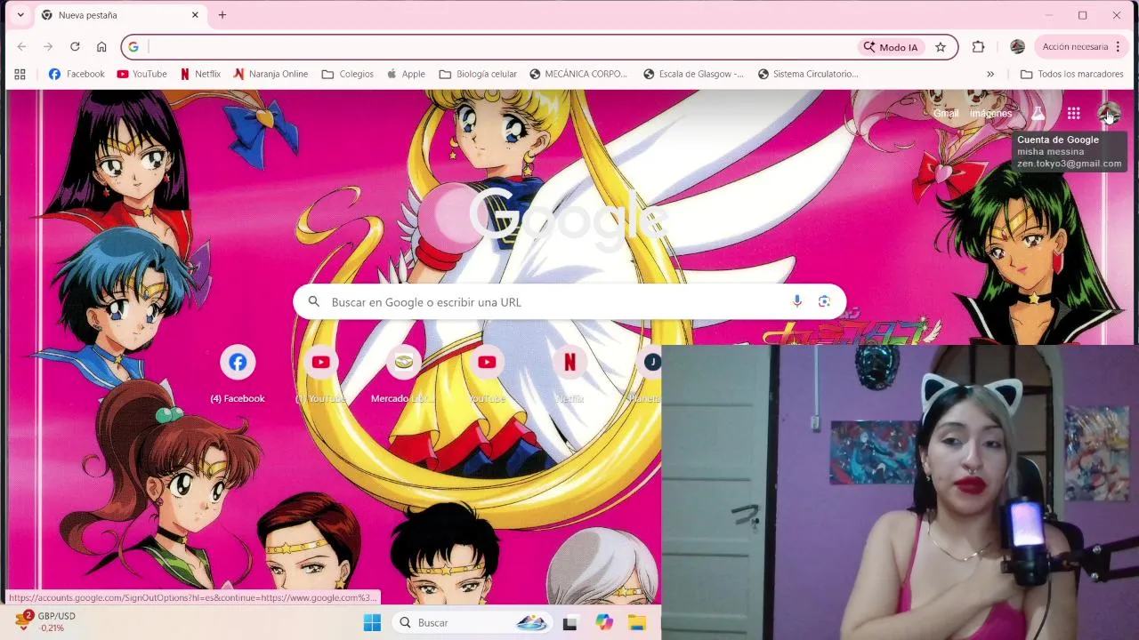This screenshot has width=1139, height=640.
Task: Open the Windows Start button
Action: tap(372, 622)
